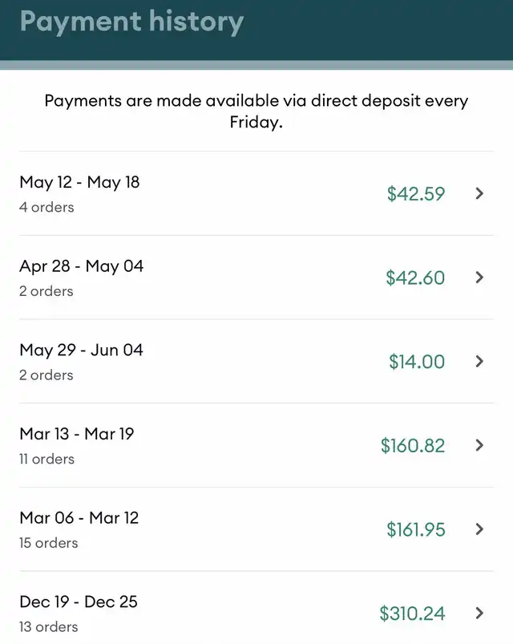Open the $42.59 payment amount
Screen dimensions: 513x644
point(415,193)
